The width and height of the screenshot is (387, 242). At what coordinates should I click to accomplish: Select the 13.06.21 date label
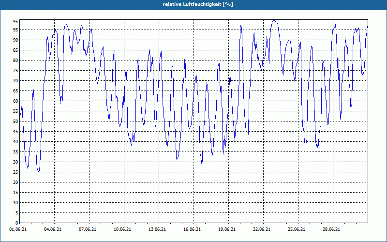(x=157, y=229)
